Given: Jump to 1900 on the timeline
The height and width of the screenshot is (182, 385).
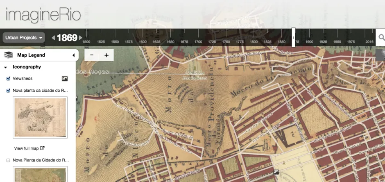Looking at the screenshot, I should pyautogui.click(x=309, y=42).
